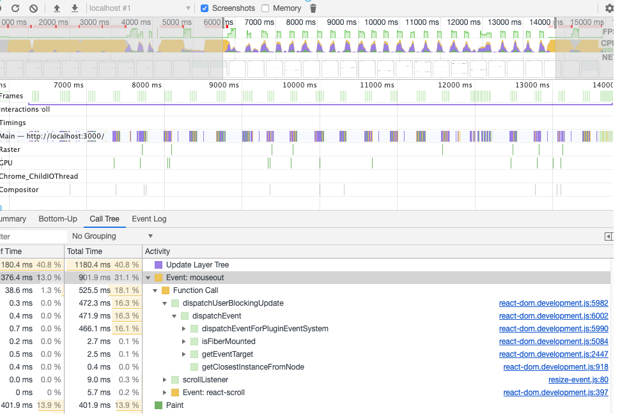Click the load profile upload arrow
620x420 pixels.
pyautogui.click(x=57, y=8)
